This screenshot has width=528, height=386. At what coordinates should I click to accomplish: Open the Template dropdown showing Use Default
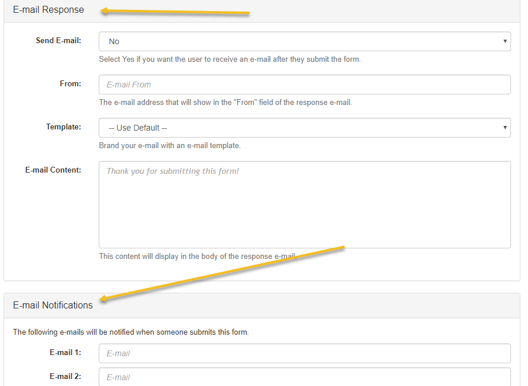coord(304,128)
